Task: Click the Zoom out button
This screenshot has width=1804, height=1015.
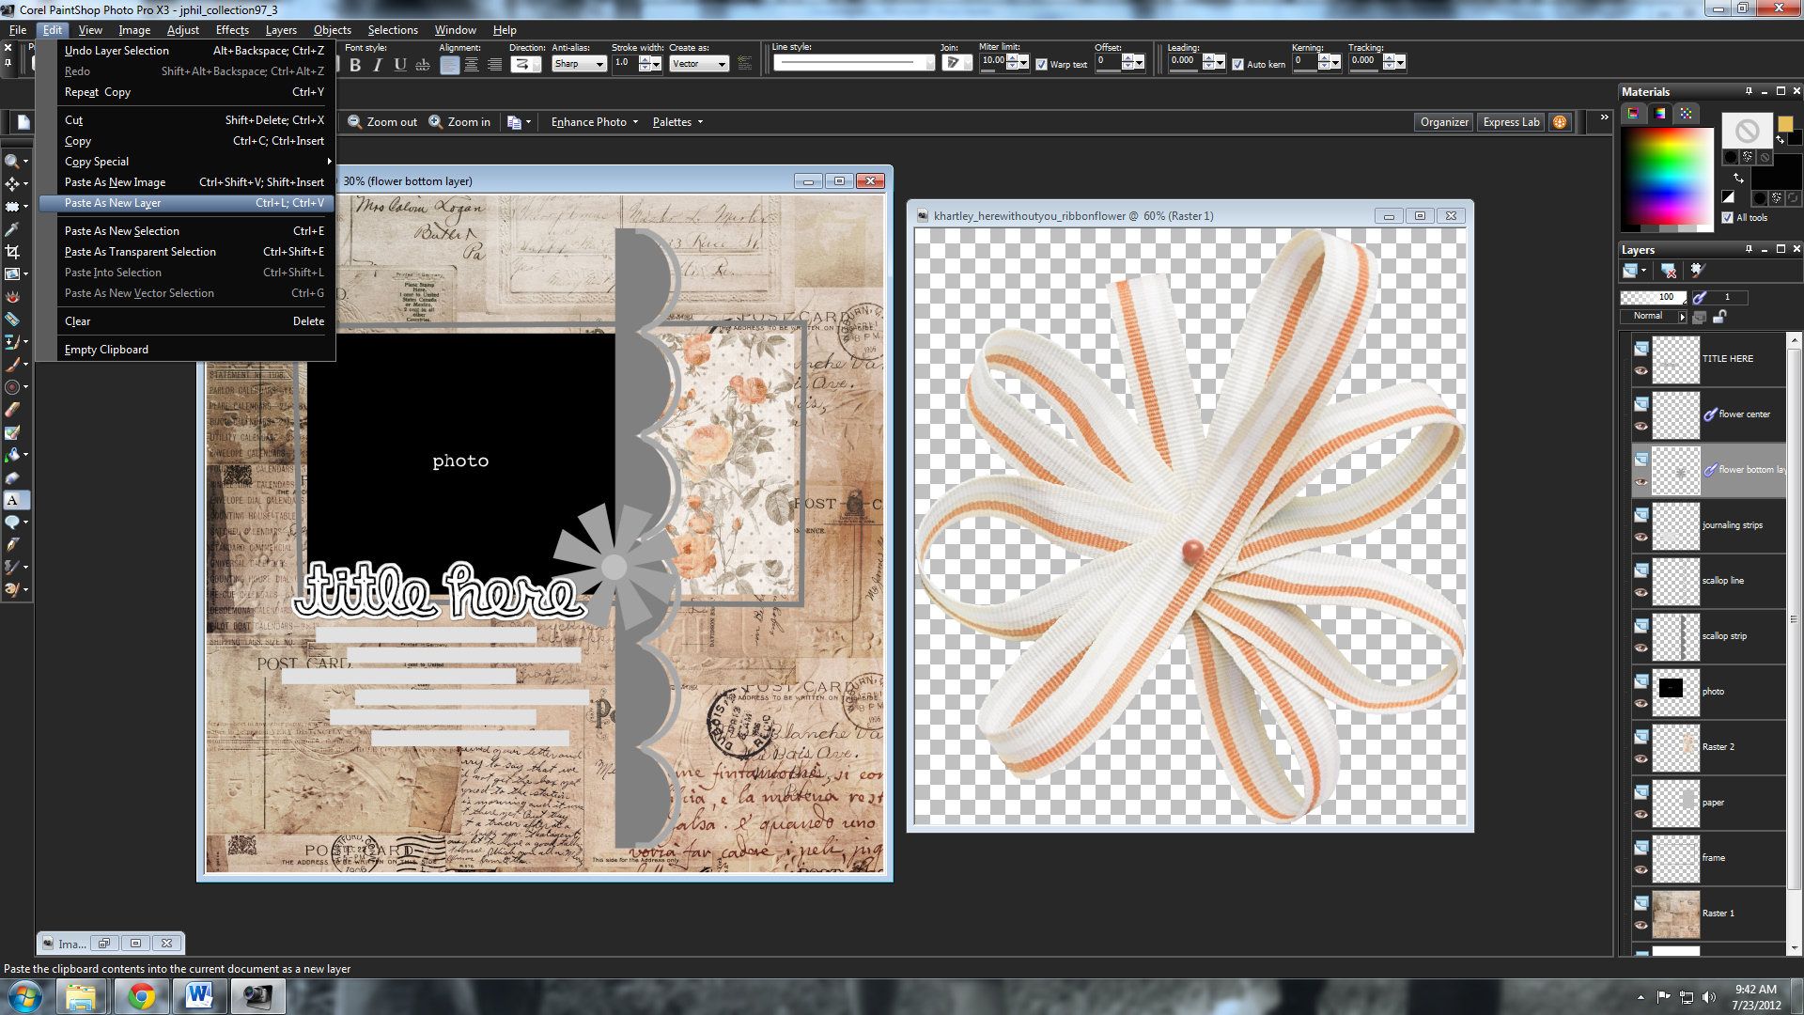Action: [x=382, y=122]
